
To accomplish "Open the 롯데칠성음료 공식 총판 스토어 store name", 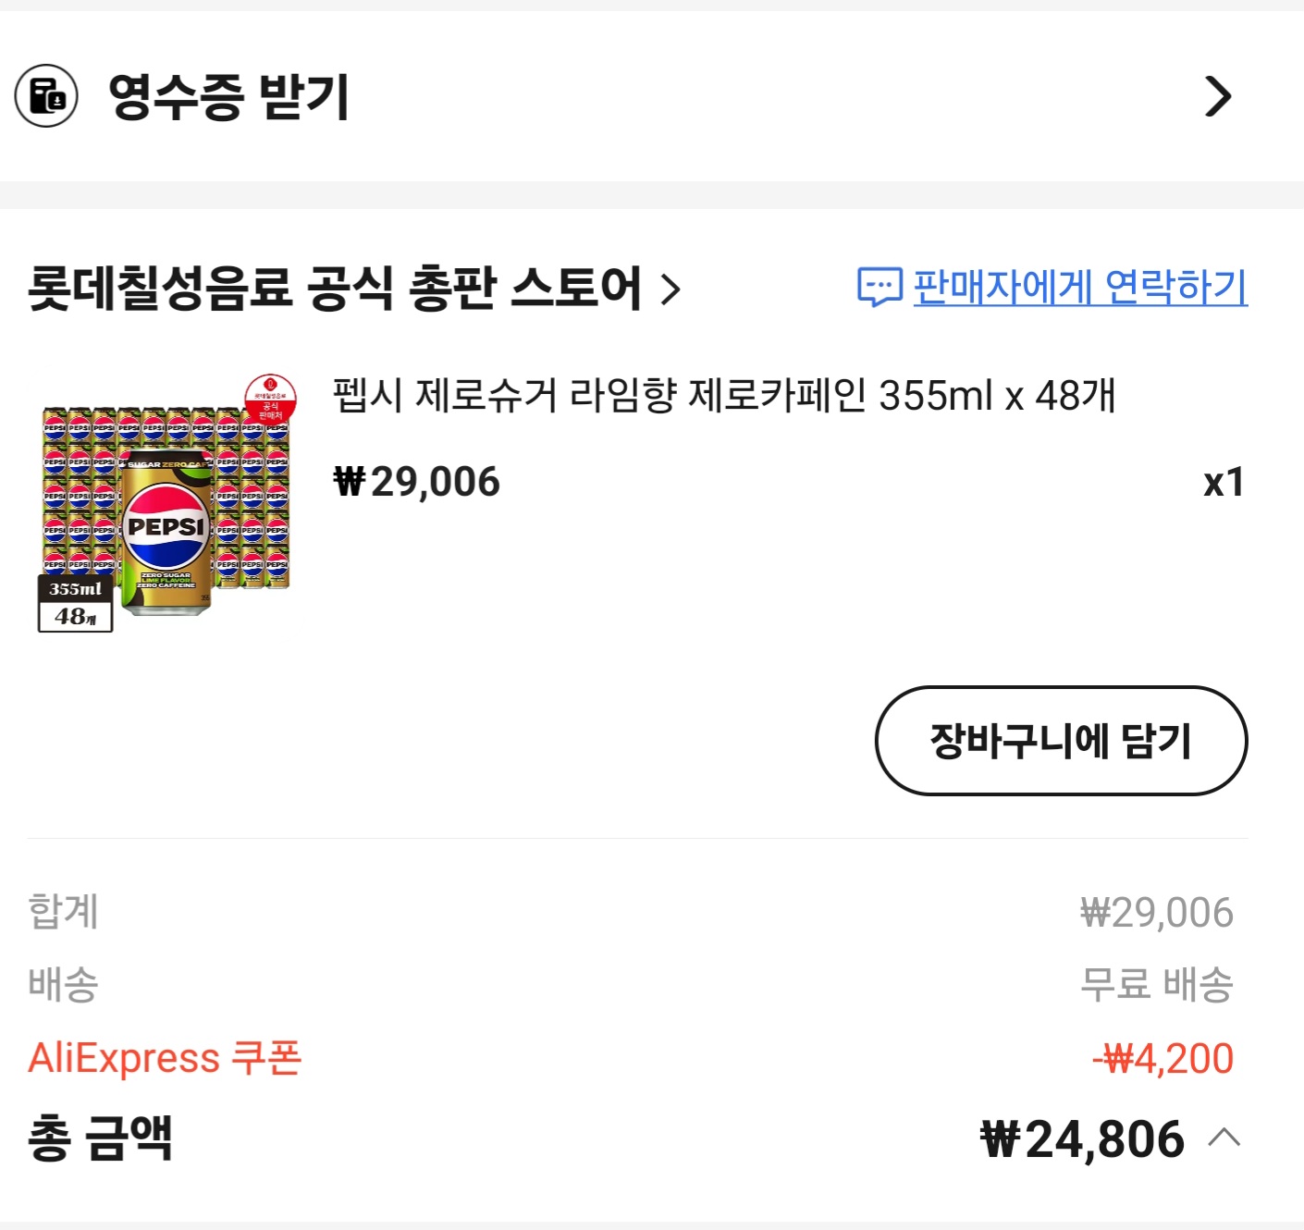I will point(335,288).
